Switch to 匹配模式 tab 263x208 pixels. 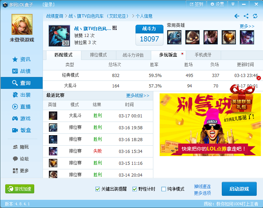pos(64,55)
